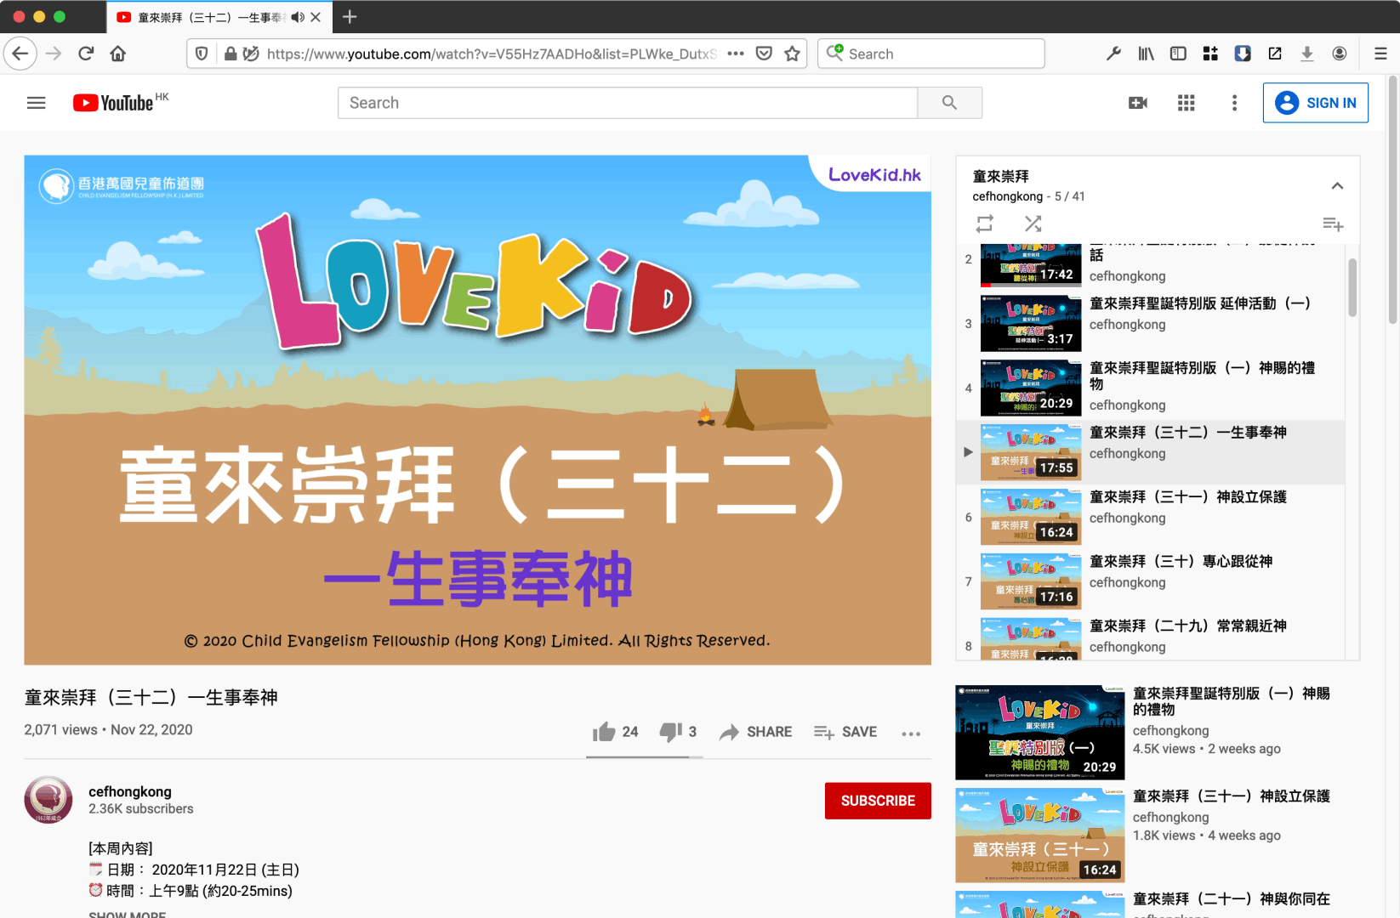Click the main video player
Screen dimensions: 1400x918
[x=477, y=410]
